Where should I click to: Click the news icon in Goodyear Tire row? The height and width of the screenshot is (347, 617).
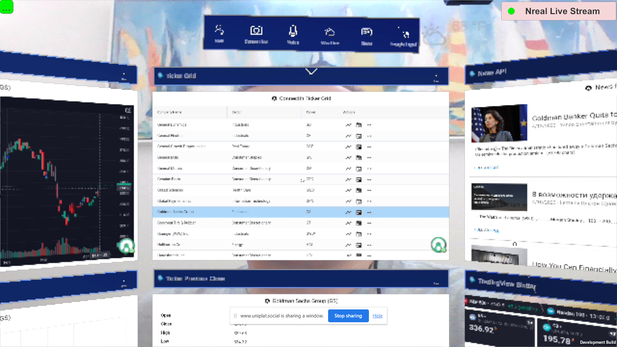(x=359, y=223)
